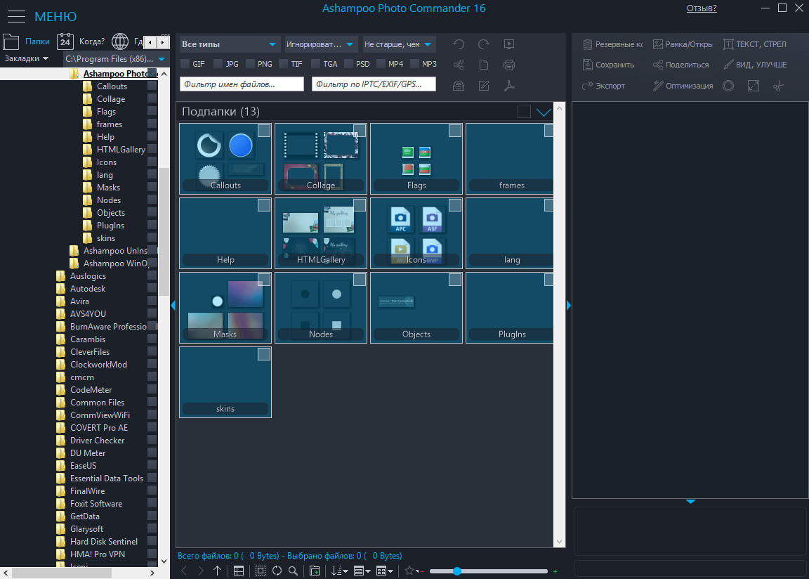This screenshot has width=809, height=579.
Task: Click the thumbnail size slider handle
Action: (x=457, y=571)
